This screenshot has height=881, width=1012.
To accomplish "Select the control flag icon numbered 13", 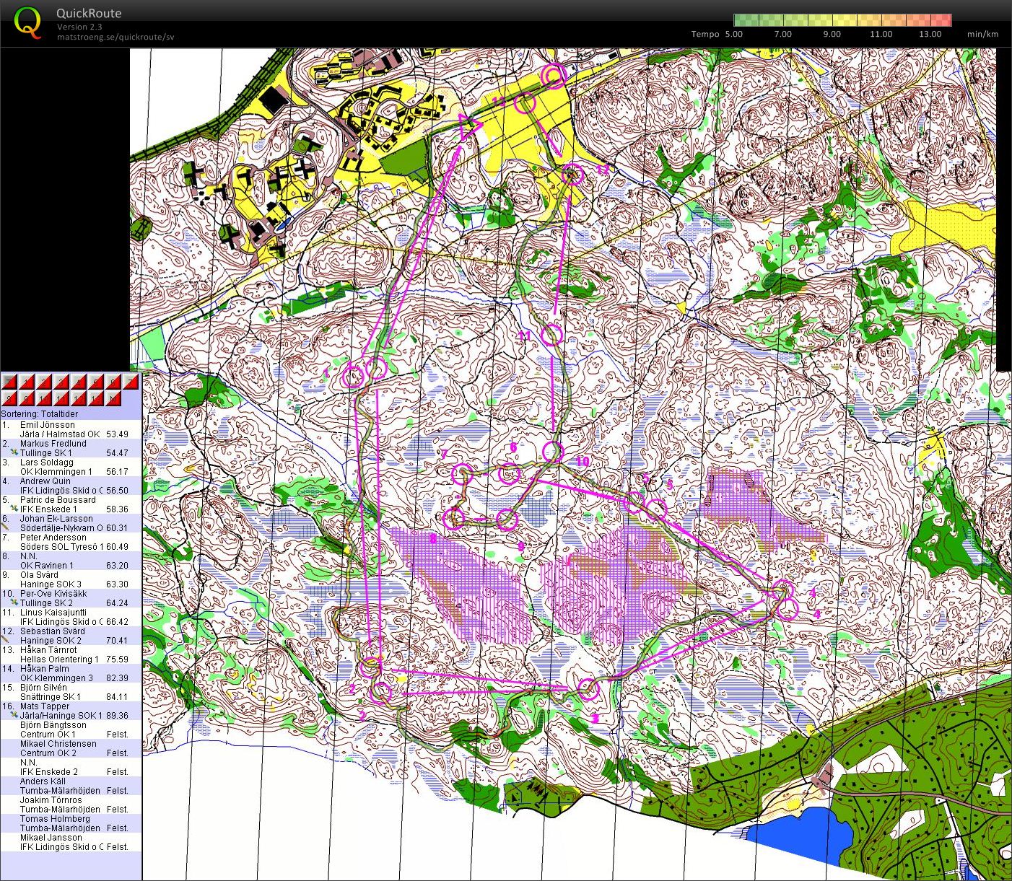I will coord(96,398).
